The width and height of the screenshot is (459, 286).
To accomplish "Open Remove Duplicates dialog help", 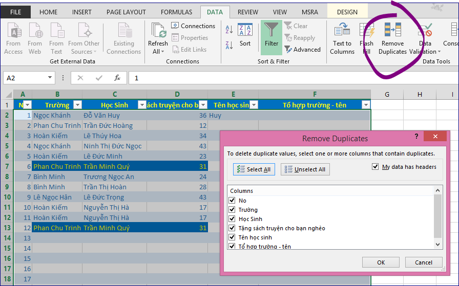I will (416, 136).
